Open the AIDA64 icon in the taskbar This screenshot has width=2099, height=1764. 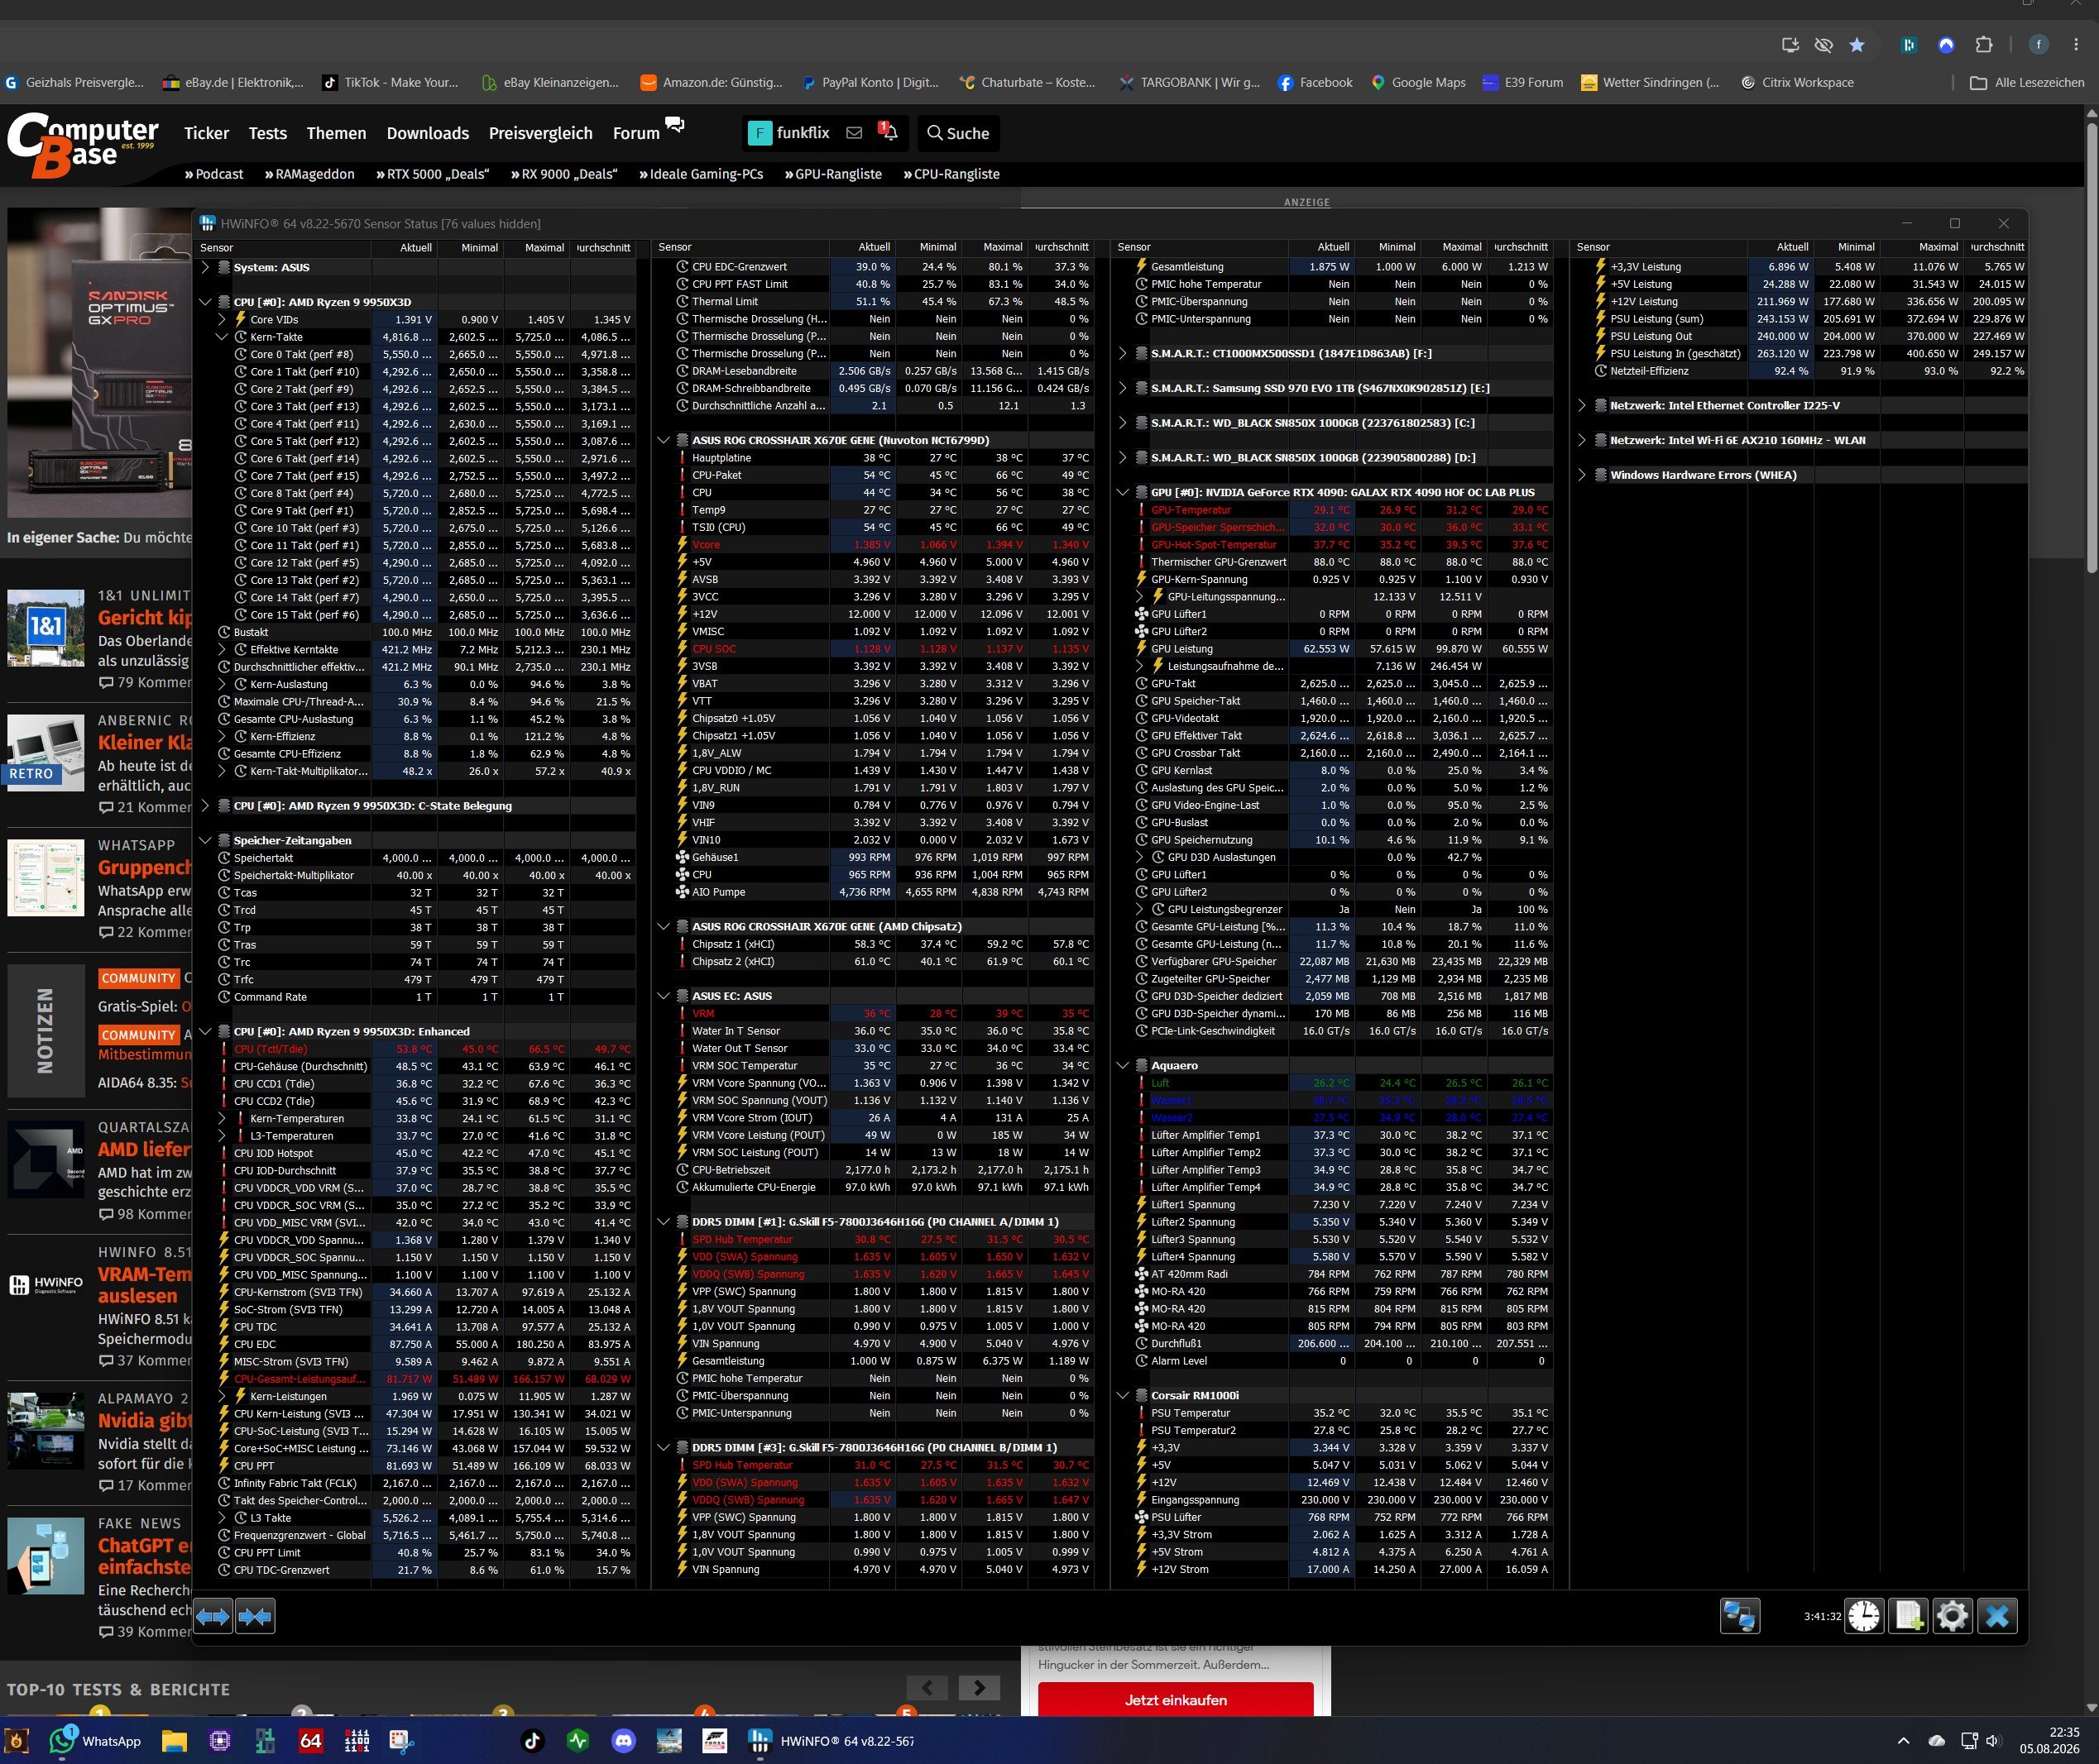311,1741
